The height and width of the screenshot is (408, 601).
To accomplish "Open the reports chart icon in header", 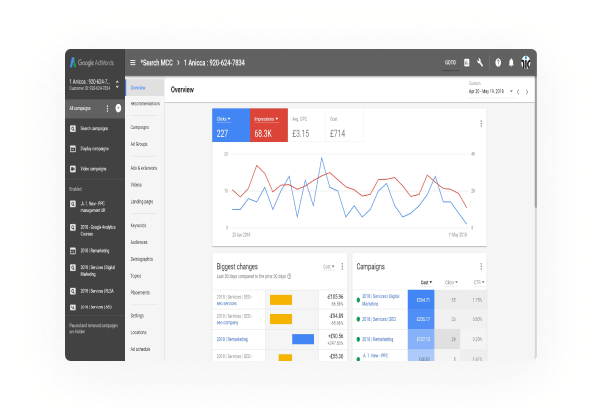I will pos(466,62).
